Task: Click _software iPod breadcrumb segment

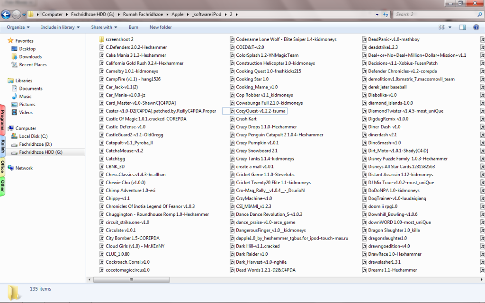Action: 207,15
